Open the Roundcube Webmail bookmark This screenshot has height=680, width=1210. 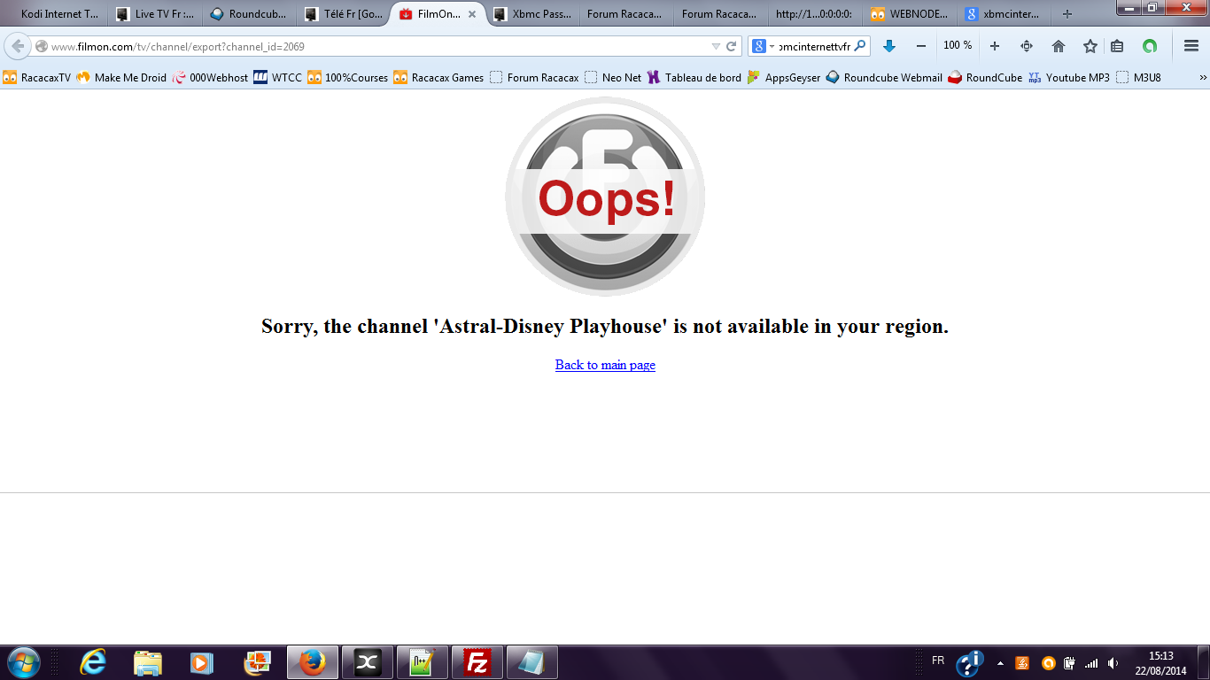click(x=884, y=78)
